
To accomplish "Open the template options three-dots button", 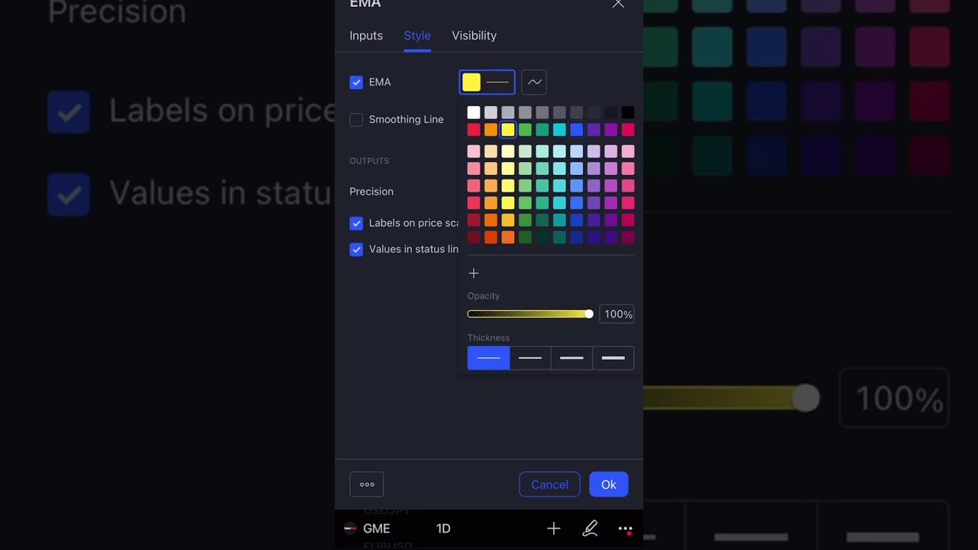I will coord(367,484).
